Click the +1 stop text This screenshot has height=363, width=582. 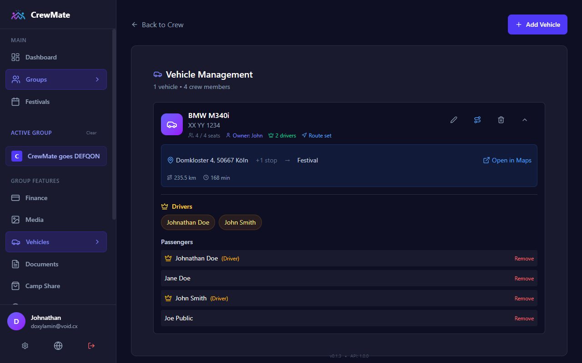click(x=266, y=160)
